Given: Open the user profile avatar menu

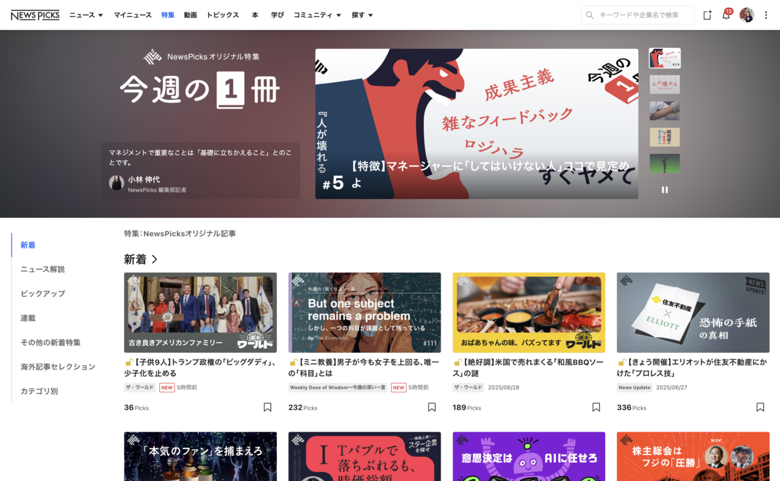Looking at the screenshot, I should (747, 15).
